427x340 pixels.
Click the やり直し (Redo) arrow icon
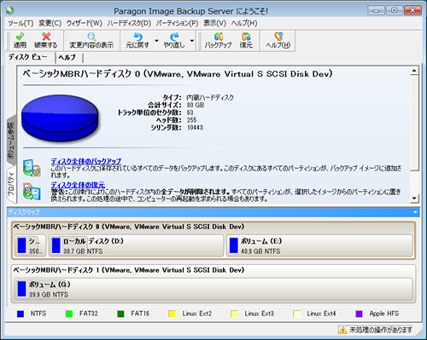(174, 37)
